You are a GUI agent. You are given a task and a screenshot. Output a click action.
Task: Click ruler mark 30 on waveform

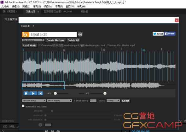[x=144, y=50]
